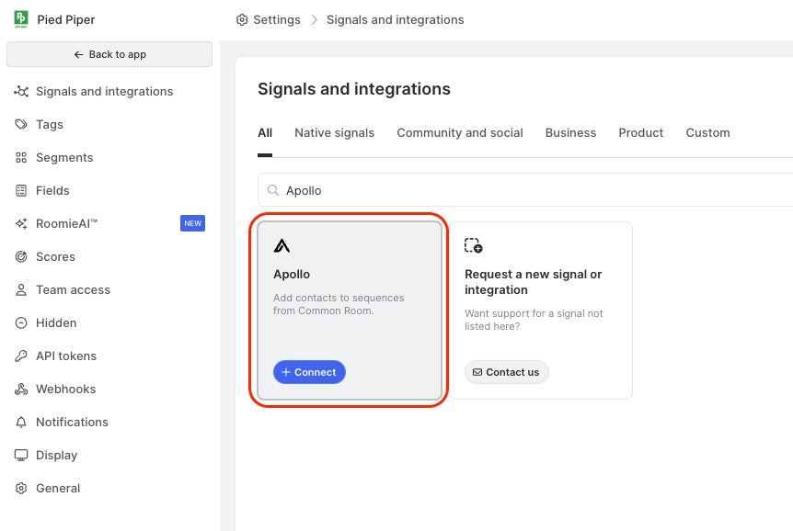
Task: Click the Tags icon in sidebar
Action: click(21, 125)
